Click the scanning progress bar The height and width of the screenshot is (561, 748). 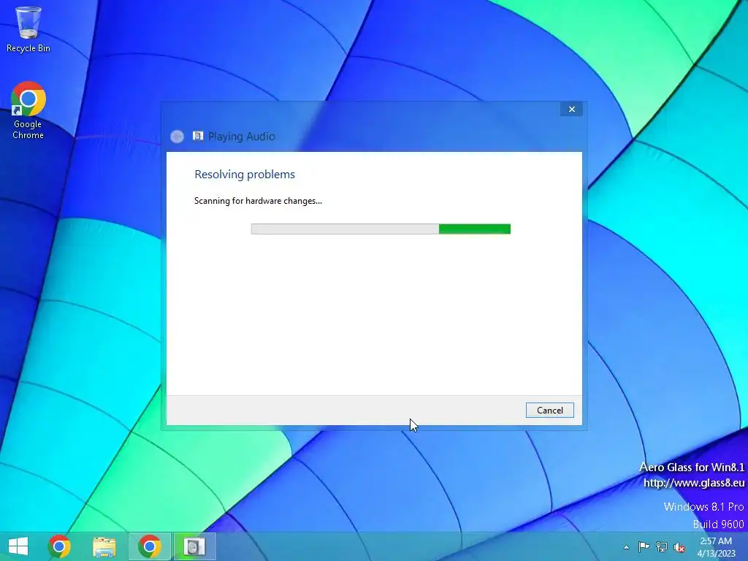[x=381, y=229]
